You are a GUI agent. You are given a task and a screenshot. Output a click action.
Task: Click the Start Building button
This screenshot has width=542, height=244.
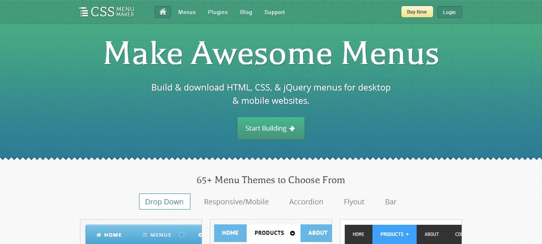click(271, 128)
